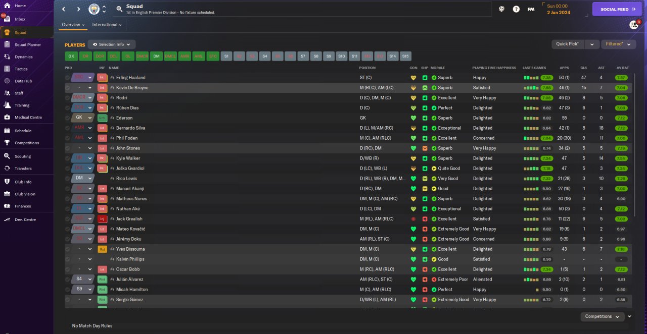Screen dimensions: 647x334
Task: Open picked-position dropdown for Micah Hamilton
Action: click(x=90, y=290)
